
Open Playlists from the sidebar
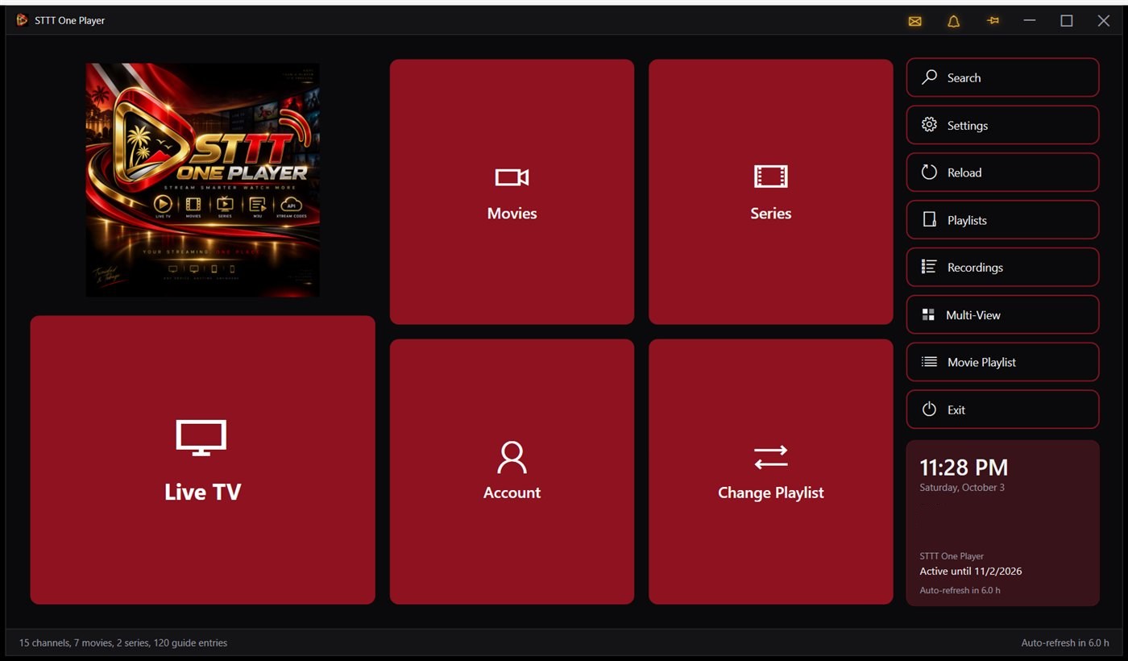coord(1002,219)
